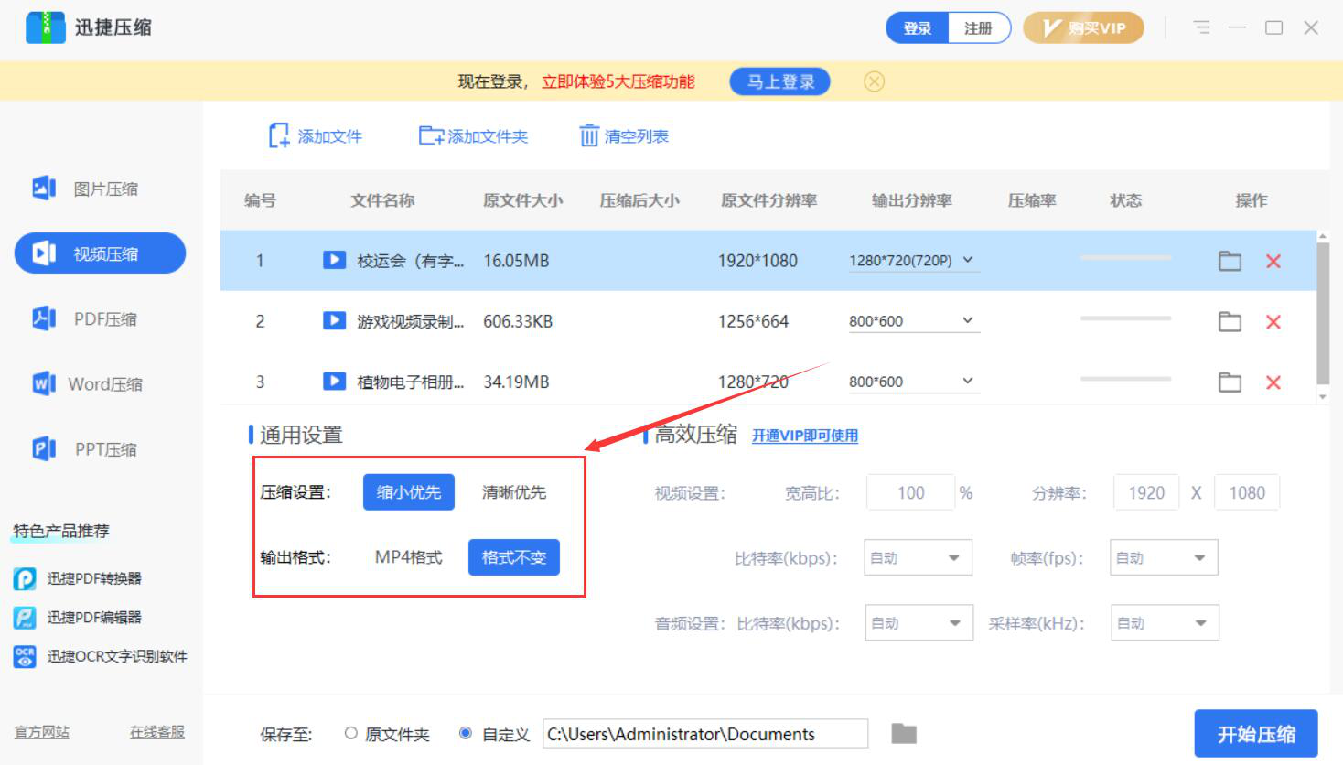The height and width of the screenshot is (765, 1343).
Task: Click the 文件名称 column header
Action: [382, 200]
